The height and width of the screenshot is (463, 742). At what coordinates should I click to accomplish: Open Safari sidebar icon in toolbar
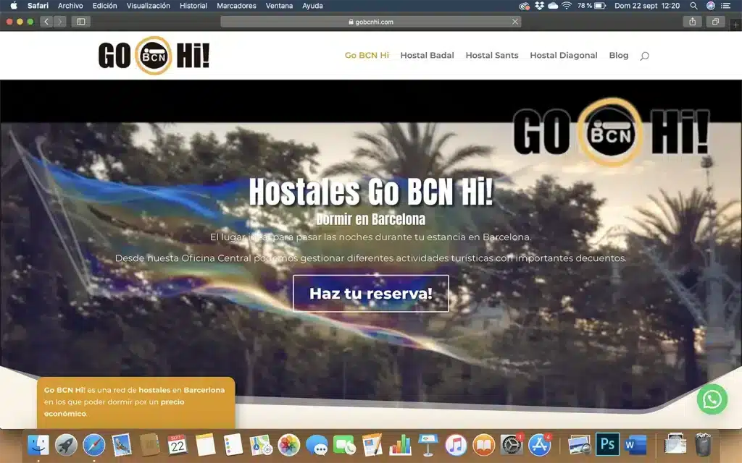pyautogui.click(x=82, y=22)
